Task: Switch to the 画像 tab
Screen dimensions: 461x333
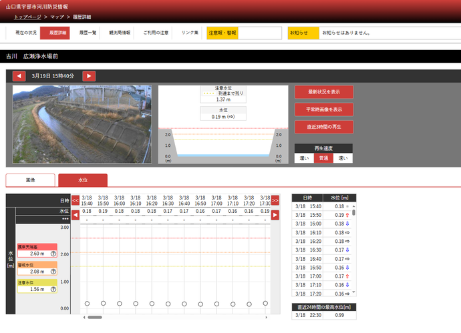Action: point(30,180)
